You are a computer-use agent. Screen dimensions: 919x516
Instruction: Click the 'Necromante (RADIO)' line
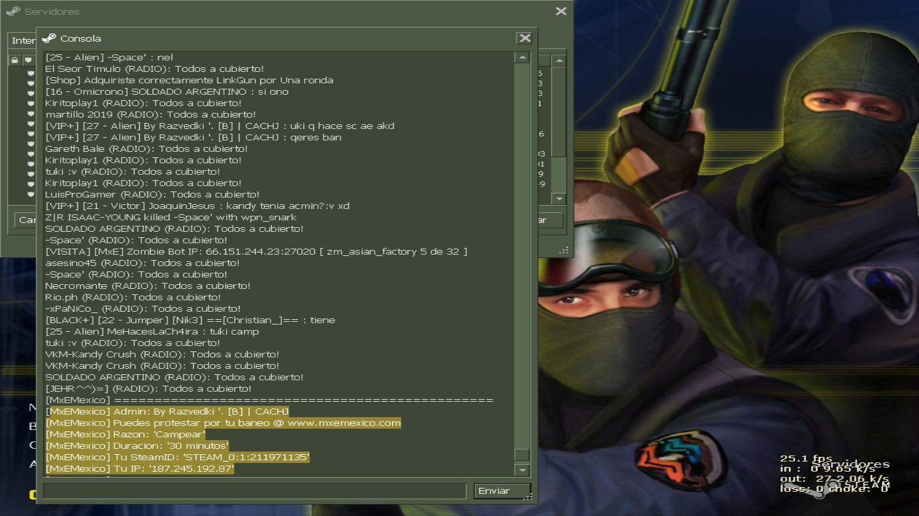pyautogui.click(x=147, y=286)
